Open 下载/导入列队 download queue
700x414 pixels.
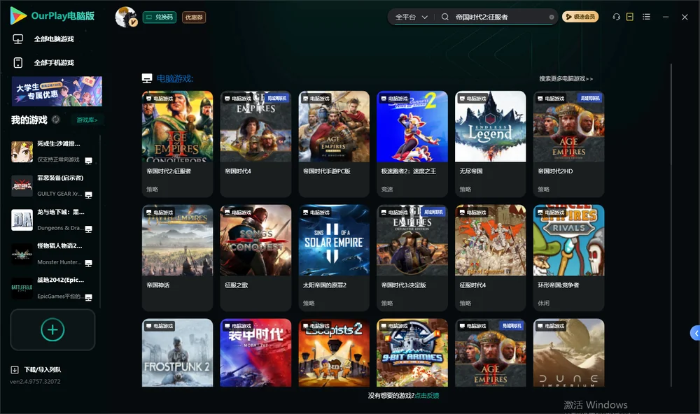click(x=36, y=370)
